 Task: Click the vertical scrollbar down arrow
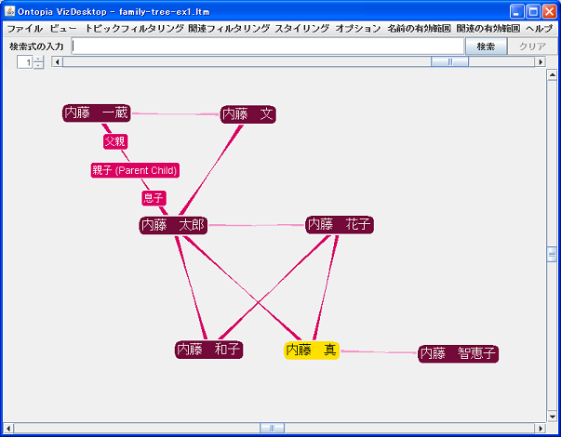tap(552, 417)
